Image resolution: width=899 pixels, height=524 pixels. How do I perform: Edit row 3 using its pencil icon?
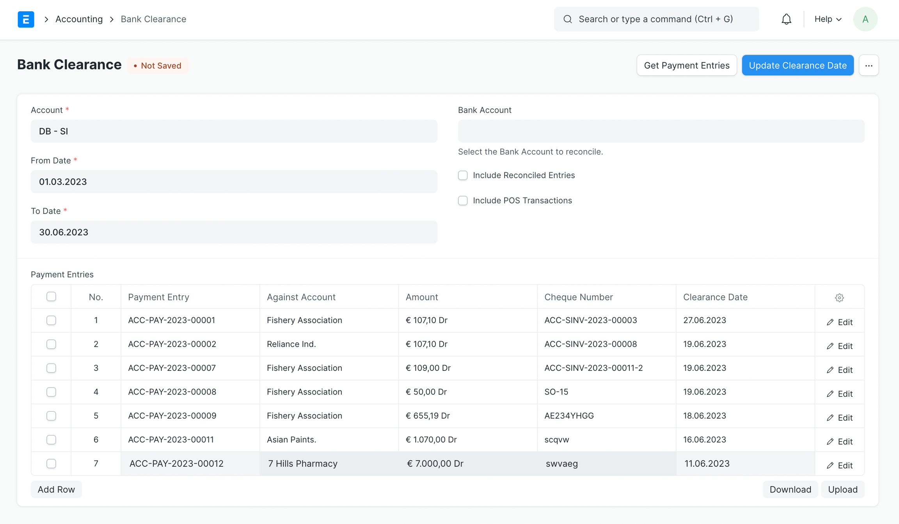click(x=830, y=370)
